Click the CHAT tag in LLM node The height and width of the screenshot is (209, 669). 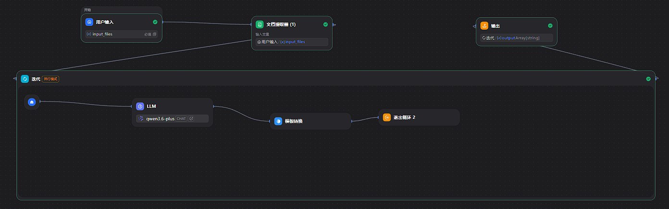[x=181, y=118]
